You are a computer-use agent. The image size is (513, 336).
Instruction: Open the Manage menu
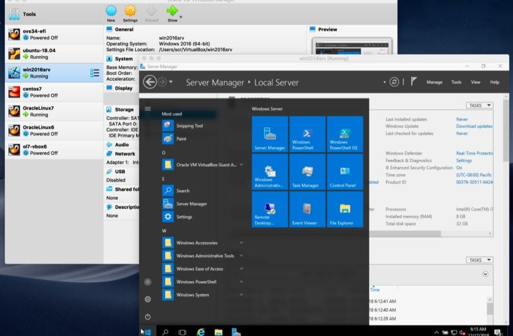(x=435, y=82)
